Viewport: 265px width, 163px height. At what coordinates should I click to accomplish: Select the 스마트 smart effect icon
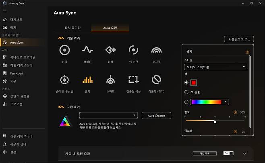110,79
